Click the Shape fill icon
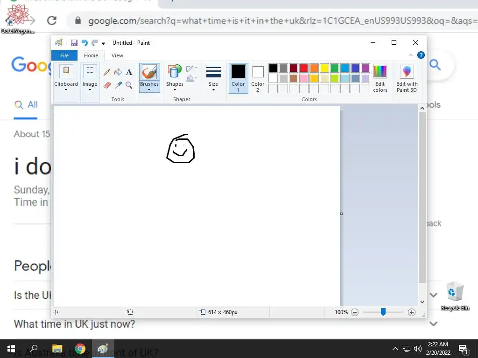The image size is (478, 358). pos(191,78)
